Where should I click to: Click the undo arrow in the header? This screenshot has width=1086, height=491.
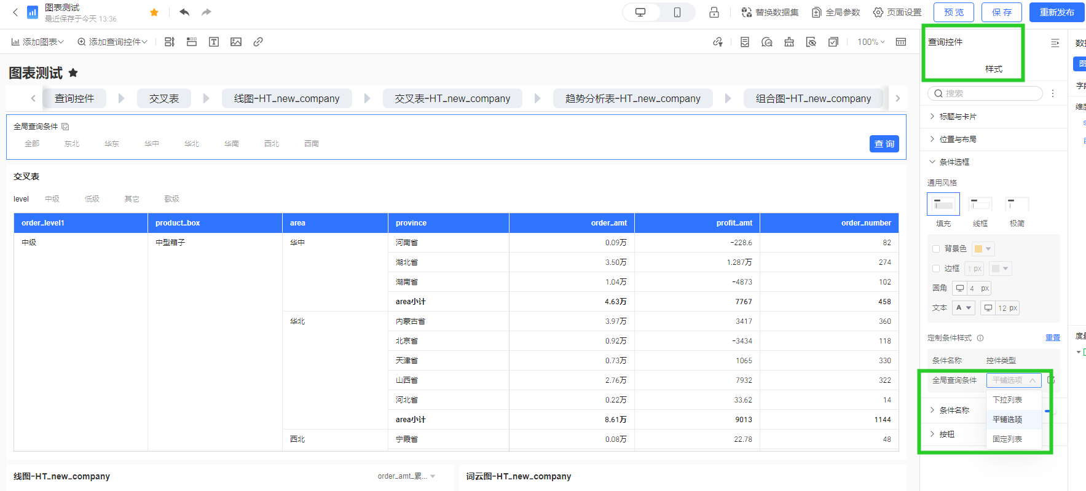[184, 12]
